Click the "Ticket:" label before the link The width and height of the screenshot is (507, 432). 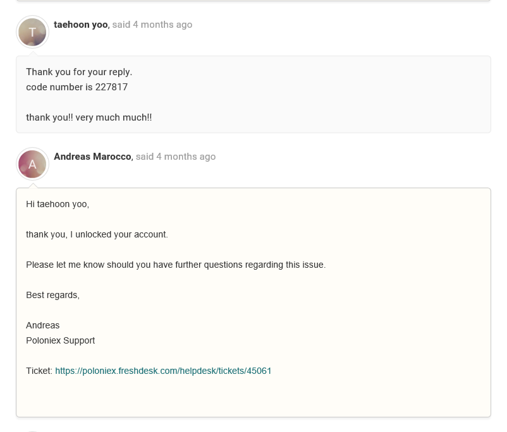point(39,371)
